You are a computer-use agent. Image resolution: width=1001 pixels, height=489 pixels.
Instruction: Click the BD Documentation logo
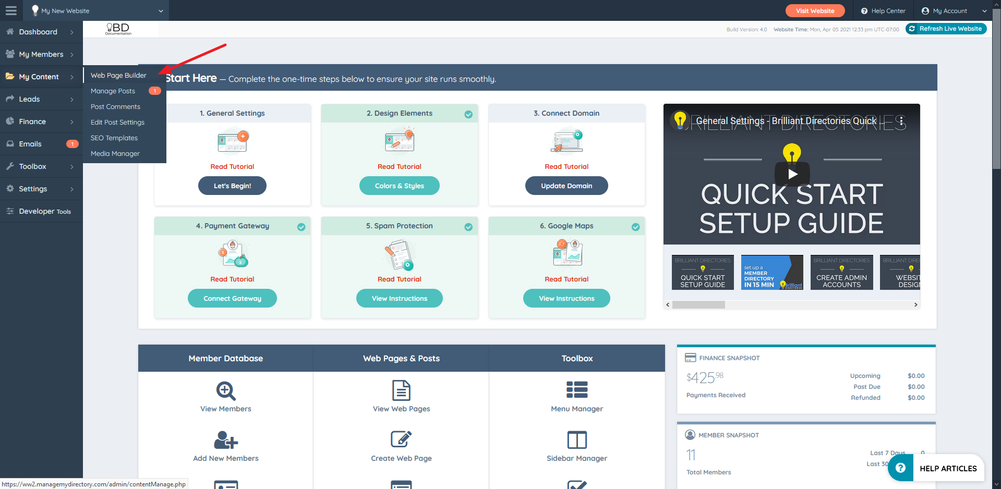pyautogui.click(x=118, y=29)
